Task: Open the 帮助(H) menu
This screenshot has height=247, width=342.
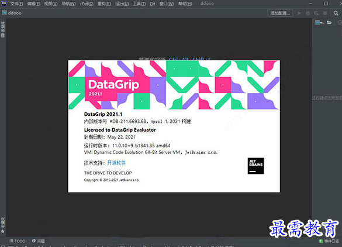Action: 185,4
